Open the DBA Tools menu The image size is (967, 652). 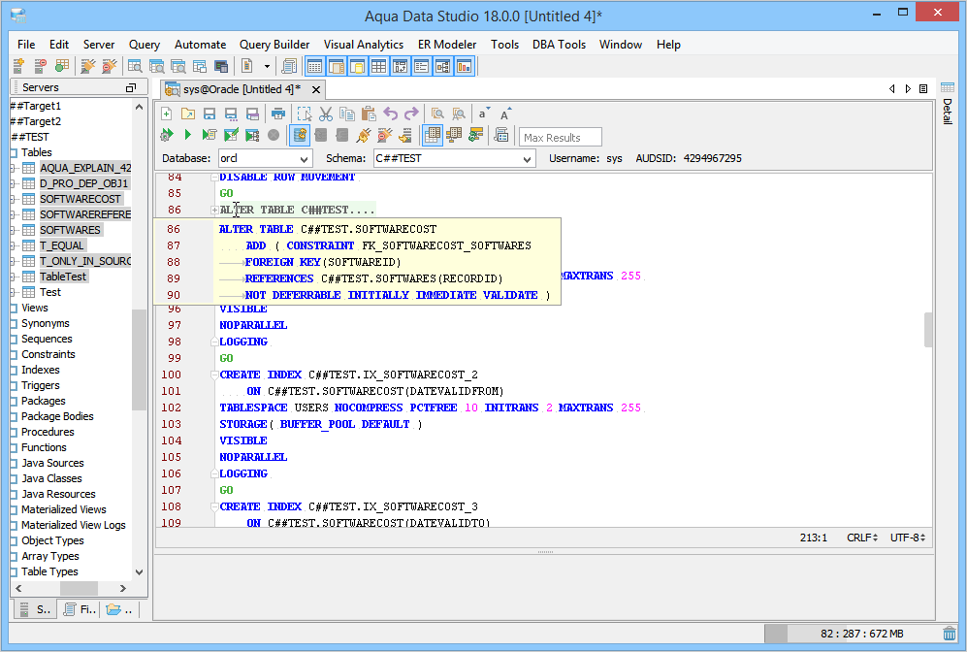click(559, 45)
